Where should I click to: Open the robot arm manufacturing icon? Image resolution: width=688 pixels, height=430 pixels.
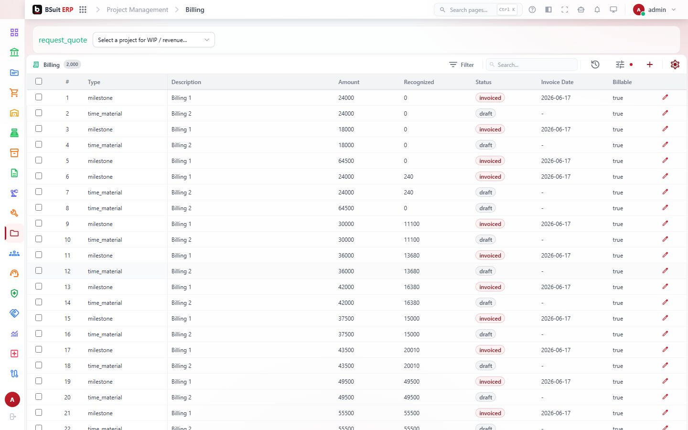pyautogui.click(x=14, y=193)
